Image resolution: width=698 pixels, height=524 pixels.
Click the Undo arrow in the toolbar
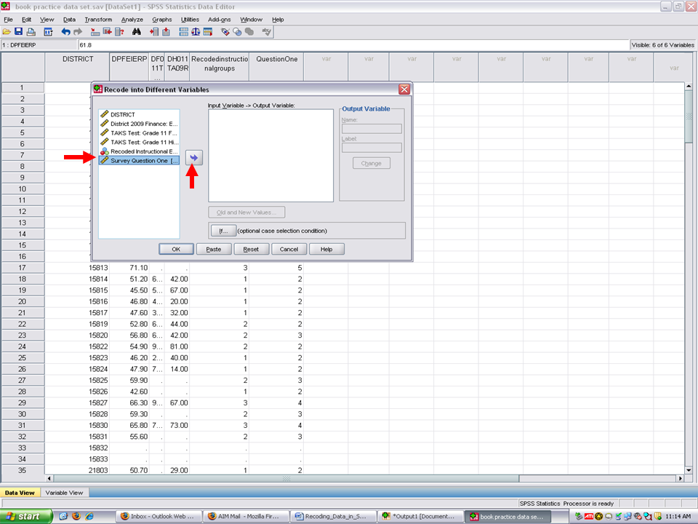tap(65, 32)
